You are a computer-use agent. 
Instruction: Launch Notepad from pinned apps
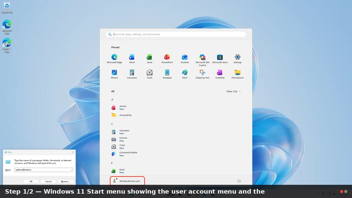(x=167, y=74)
